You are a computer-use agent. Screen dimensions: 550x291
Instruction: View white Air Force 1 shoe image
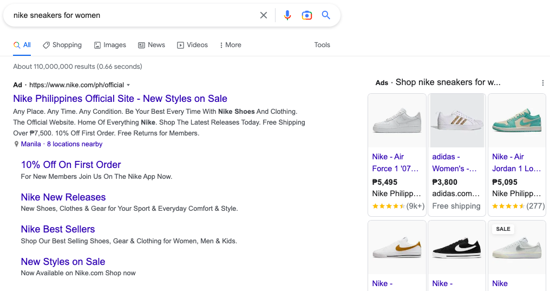397,120
